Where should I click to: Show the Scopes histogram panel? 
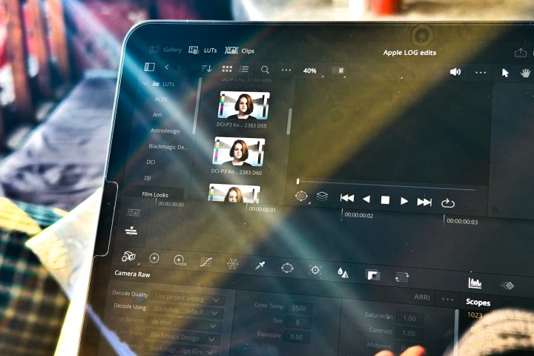click(x=475, y=283)
